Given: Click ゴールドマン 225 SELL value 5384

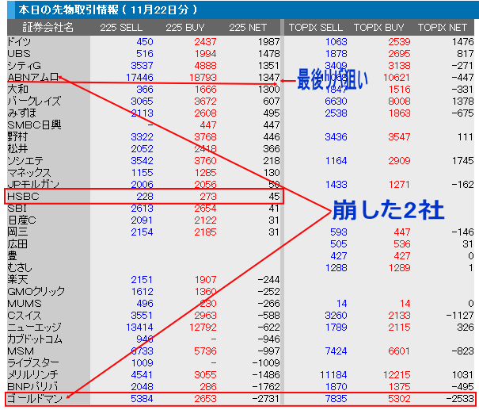Looking at the screenshot, I should [x=142, y=399].
